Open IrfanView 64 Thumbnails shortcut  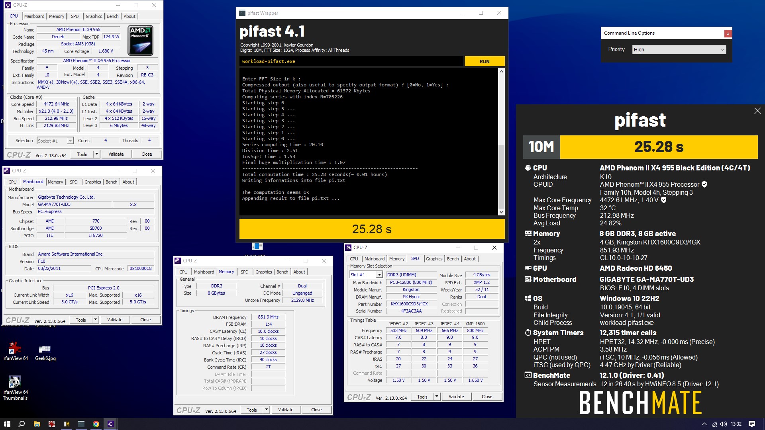[15, 388]
